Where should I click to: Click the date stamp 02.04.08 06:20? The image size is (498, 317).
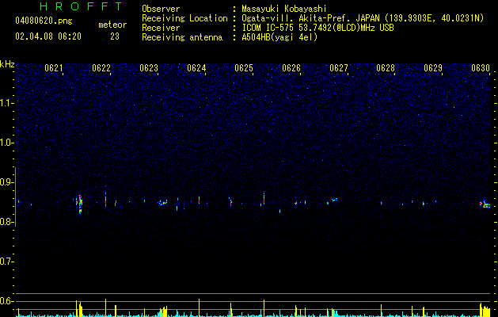48,36
